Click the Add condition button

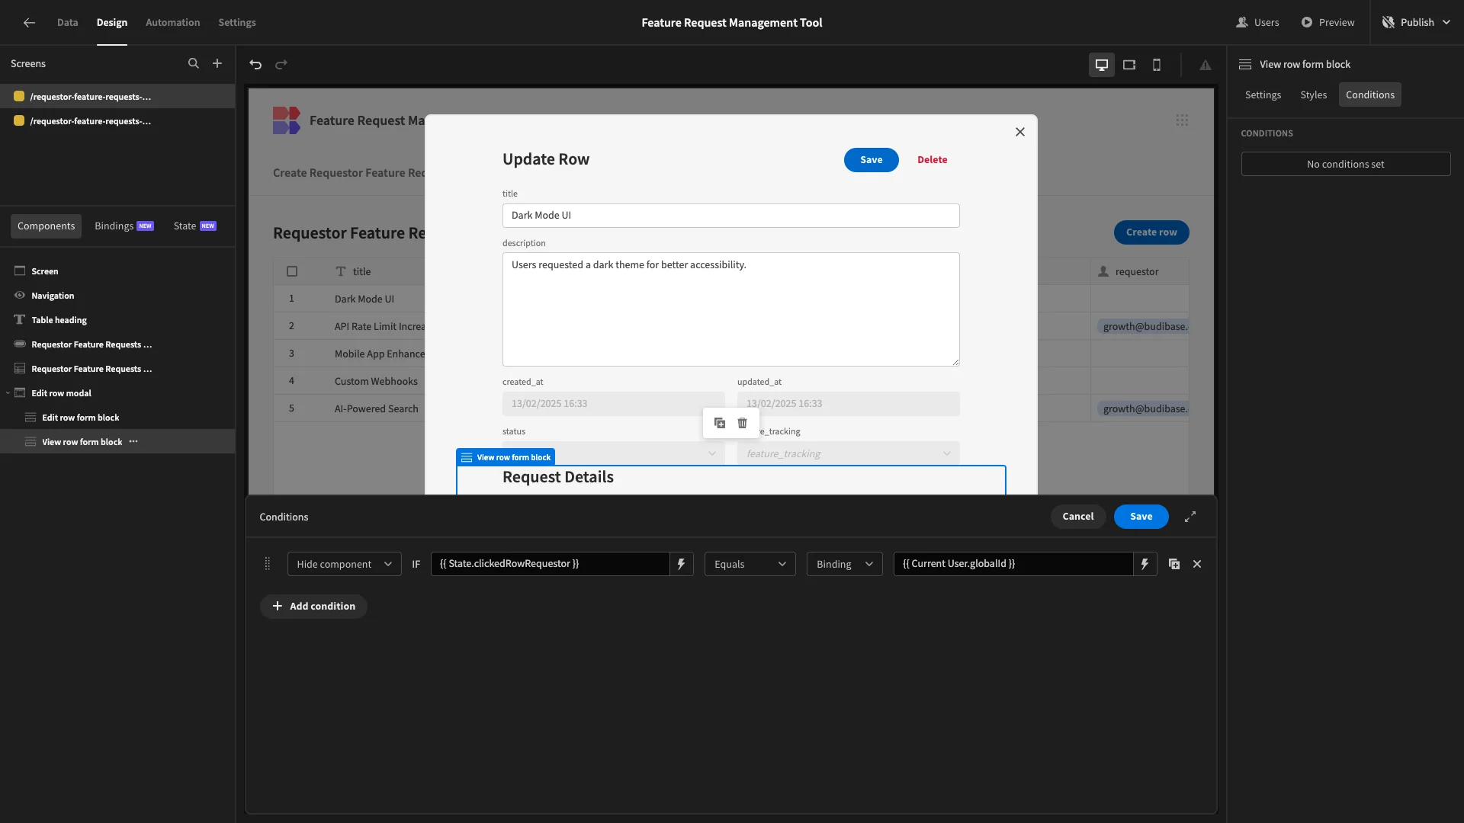(313, 607)
